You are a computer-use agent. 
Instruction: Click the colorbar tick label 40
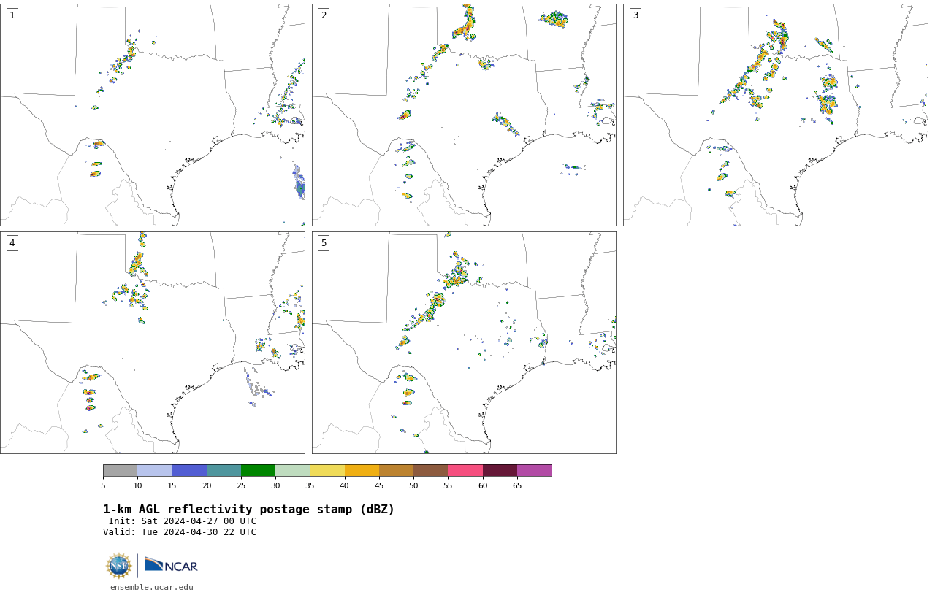click(344, 485)
